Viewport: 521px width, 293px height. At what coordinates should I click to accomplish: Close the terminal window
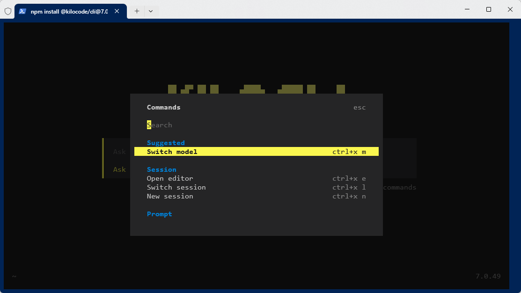tap(510, 9)
